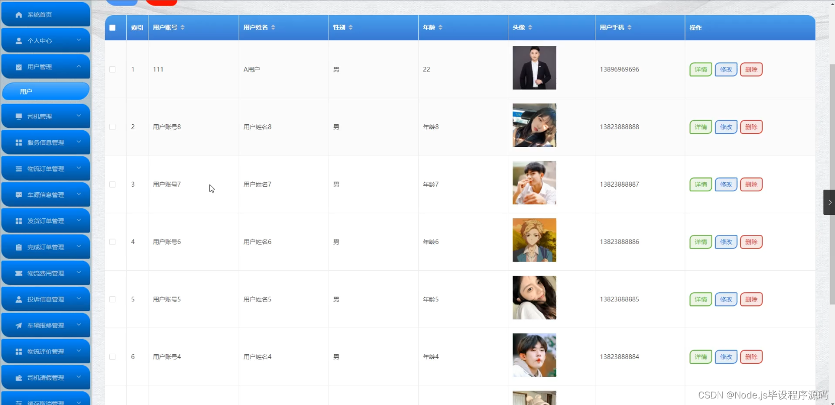Image resolution: width=835 pixels, height=405 pixels.
Task: Check the checkbox for row 用户账号5
Action: (x=112, y=299)
